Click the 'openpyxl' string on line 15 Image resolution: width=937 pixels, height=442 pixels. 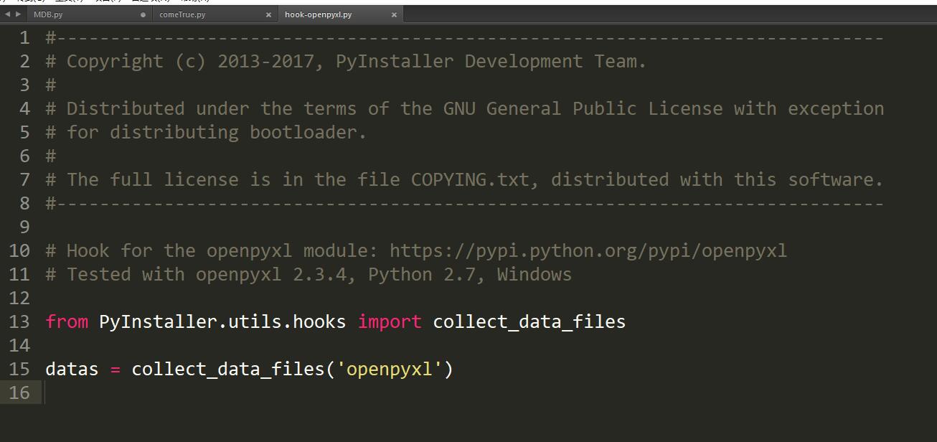click(x=390, y=369)
